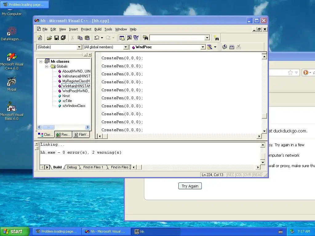This screenshot has width=315, height=236.
Task: Click Try Again button in browser window
Action: [190, 186]
